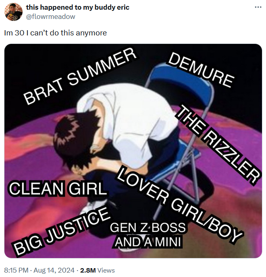Click the LOVER GIRL/BOY label in the meme
Screen dimensions: 266x277
click(180, 205)
